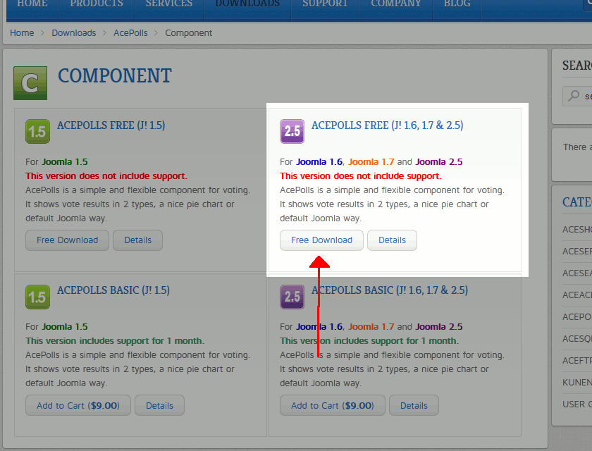Select the ACEAC category in sidebar
Image resolution: width=592 pixels, height=451 pixels.
point(577,295)
